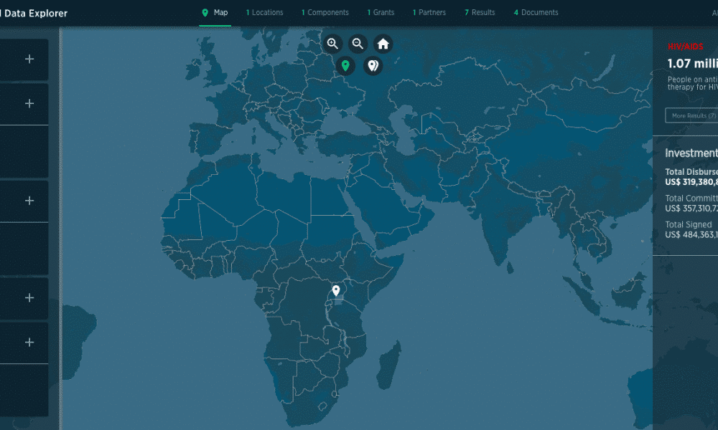The width and height of the screenshot is (718, 430).
Task: Go to the Components tab
Action: [325, 12]
